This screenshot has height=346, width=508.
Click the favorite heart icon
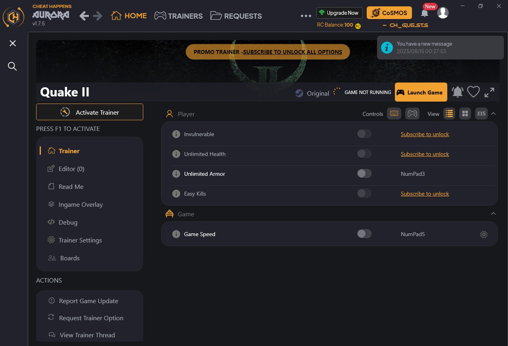pos(473,92)
